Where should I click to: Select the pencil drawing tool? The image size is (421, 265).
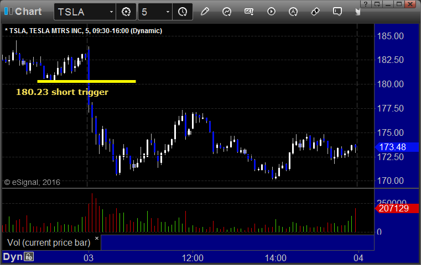click(x=205, y=12)
